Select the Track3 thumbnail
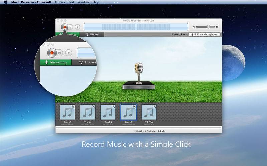The width and height of the screenshot is (267, 166). (108, 112)
